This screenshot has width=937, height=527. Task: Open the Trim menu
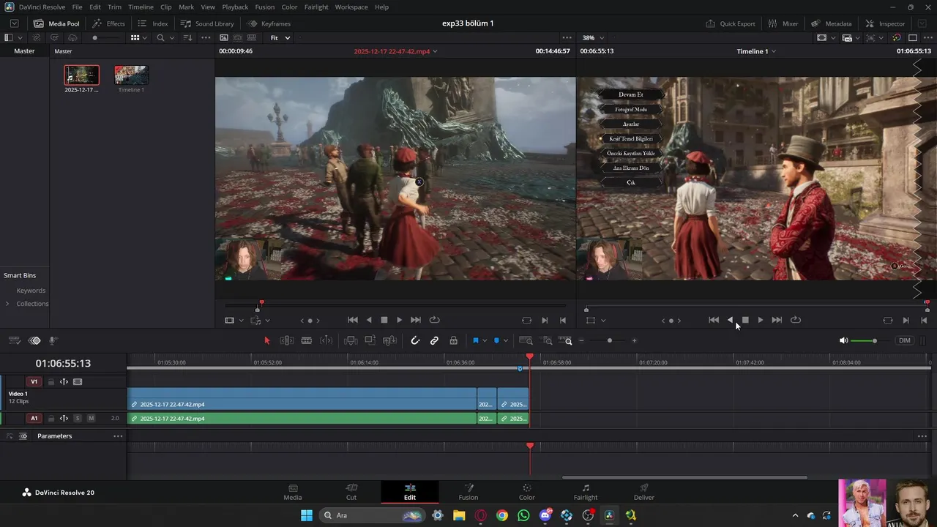(x=114, y=7)
